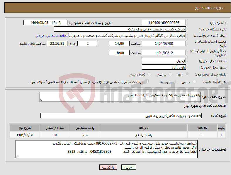Click the ردیف column header

point(222,128)
